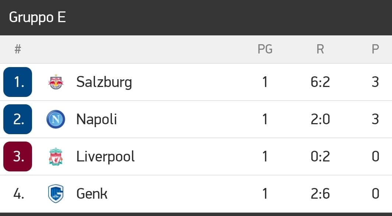Click the Liverpool club crest icon
This screenshot has width=392, height=216.
[x=56, y=157]
